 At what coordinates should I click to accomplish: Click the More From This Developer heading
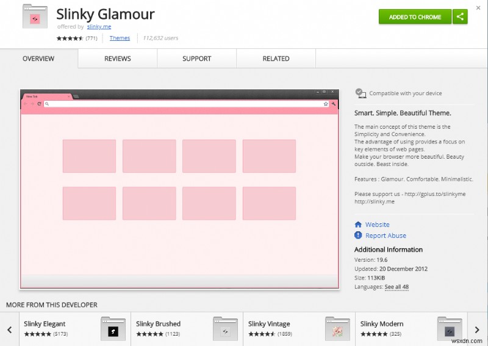click(x=52, y=305)
